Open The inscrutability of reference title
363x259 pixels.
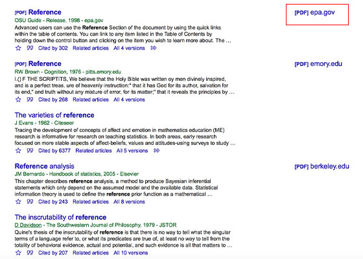coord(60,218)
